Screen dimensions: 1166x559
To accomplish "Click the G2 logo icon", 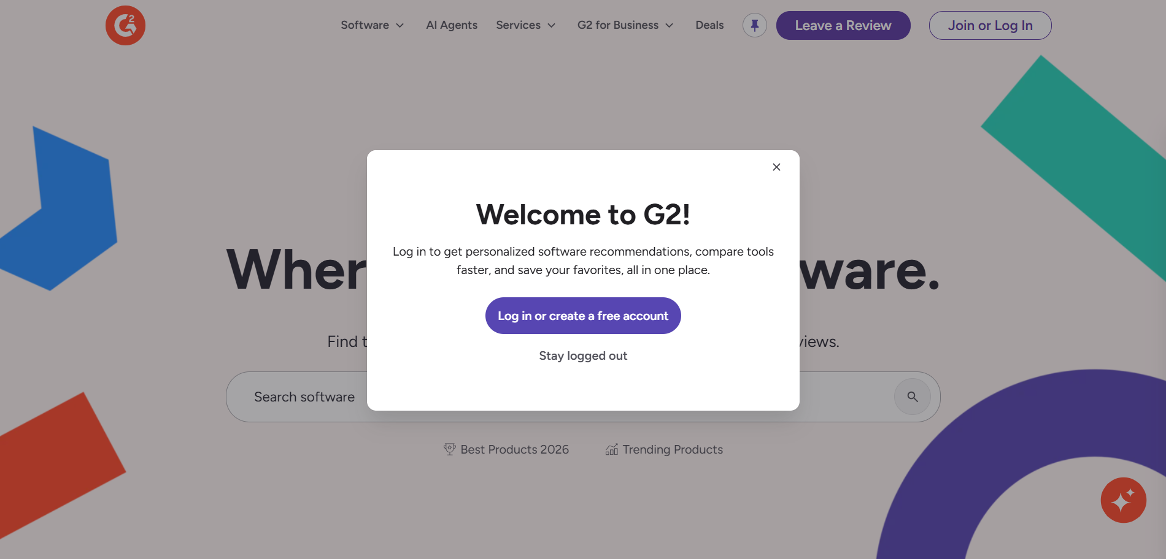I will [x=125, y=25].
